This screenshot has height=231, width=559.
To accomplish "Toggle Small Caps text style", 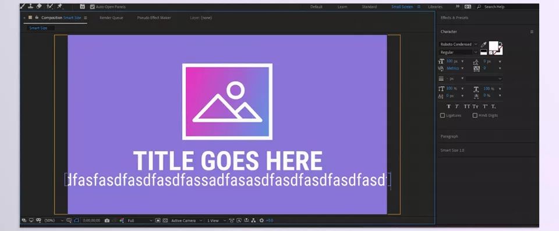I will [475, 106].
